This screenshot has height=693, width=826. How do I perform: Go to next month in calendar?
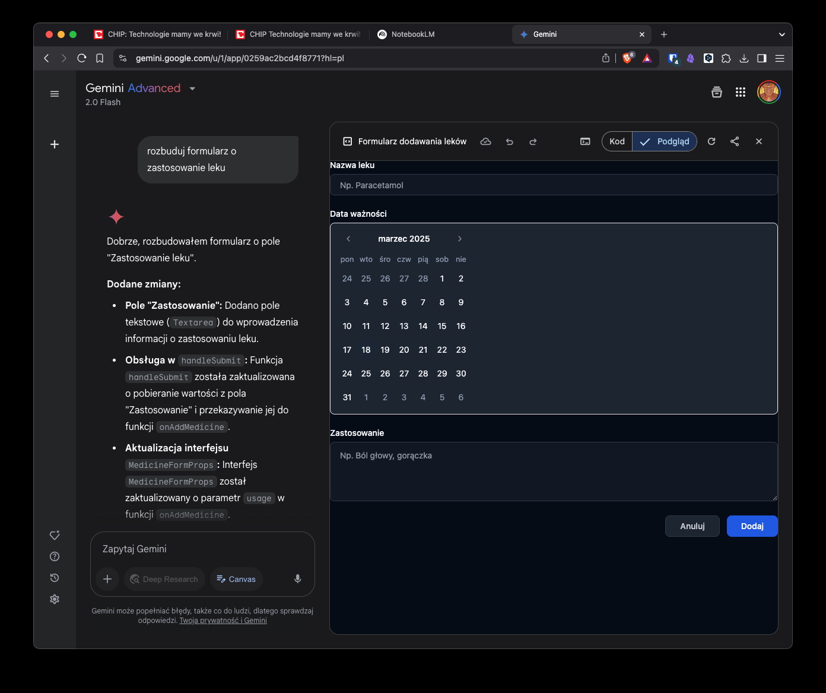coord(459,239)
